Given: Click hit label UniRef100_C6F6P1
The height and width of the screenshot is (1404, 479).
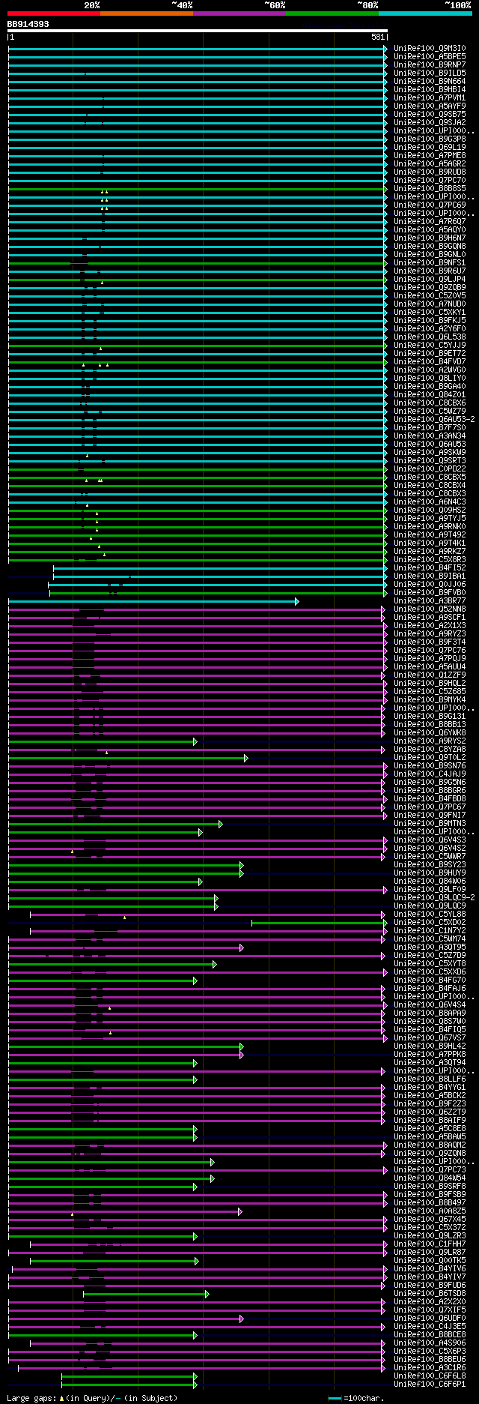Looking at the screenshot, I should click(x=430, y=1385).
